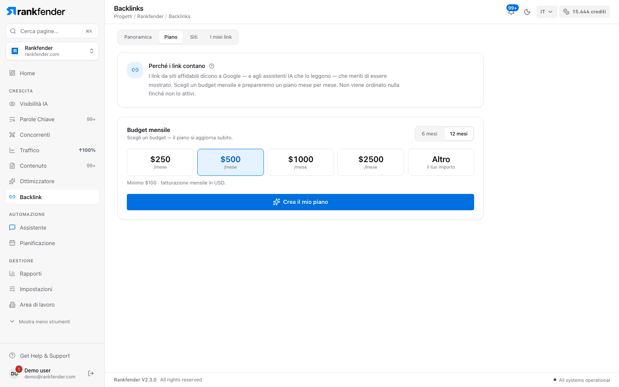Screen dimensions: 619x387
Task: Open the Siti tab
Action: [194, 37]
